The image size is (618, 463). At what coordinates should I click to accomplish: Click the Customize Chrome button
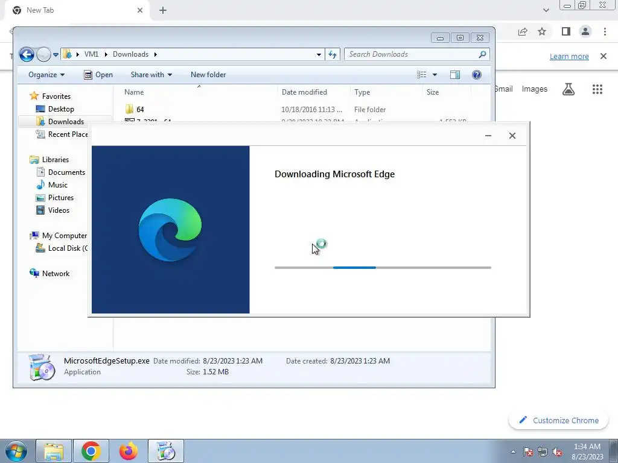pyautogui.click(x=559, y=420)
